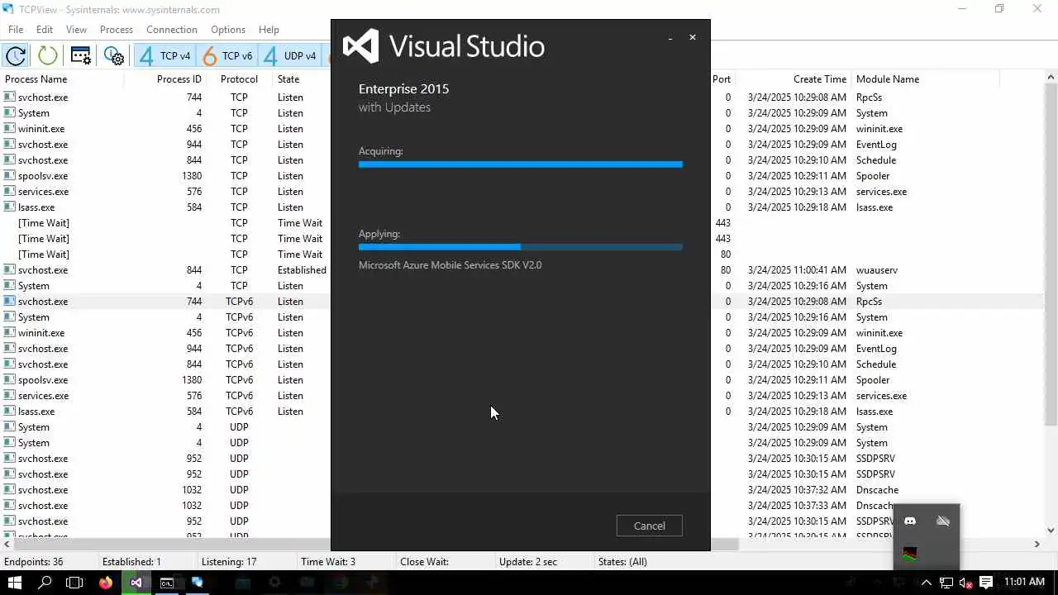
Task: Sort by the Create Time column header
Action: coord(793,79)
